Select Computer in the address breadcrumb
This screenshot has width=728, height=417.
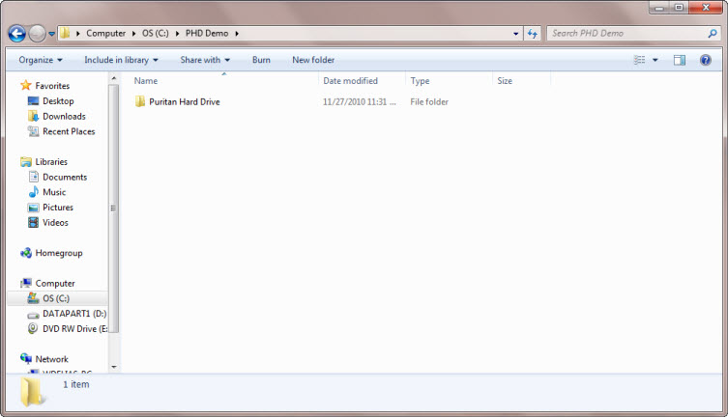click(105, 34)
